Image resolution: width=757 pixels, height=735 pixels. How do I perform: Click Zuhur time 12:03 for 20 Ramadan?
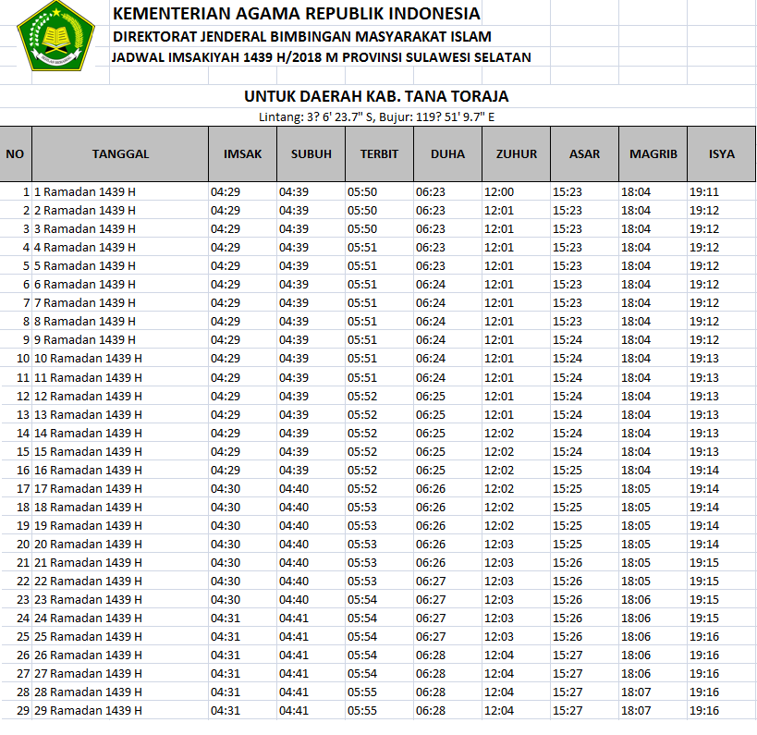pos(516,545)
